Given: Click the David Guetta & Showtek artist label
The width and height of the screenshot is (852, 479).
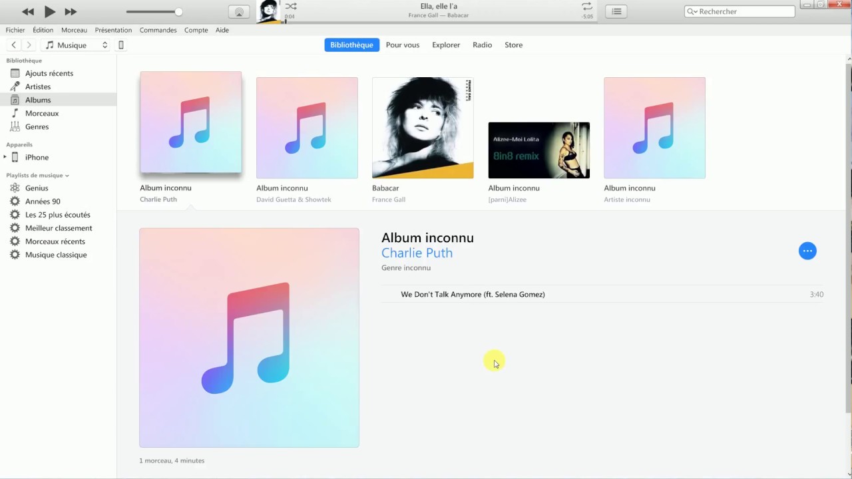Looking at the screenshot, I should (x=294, y=200).
